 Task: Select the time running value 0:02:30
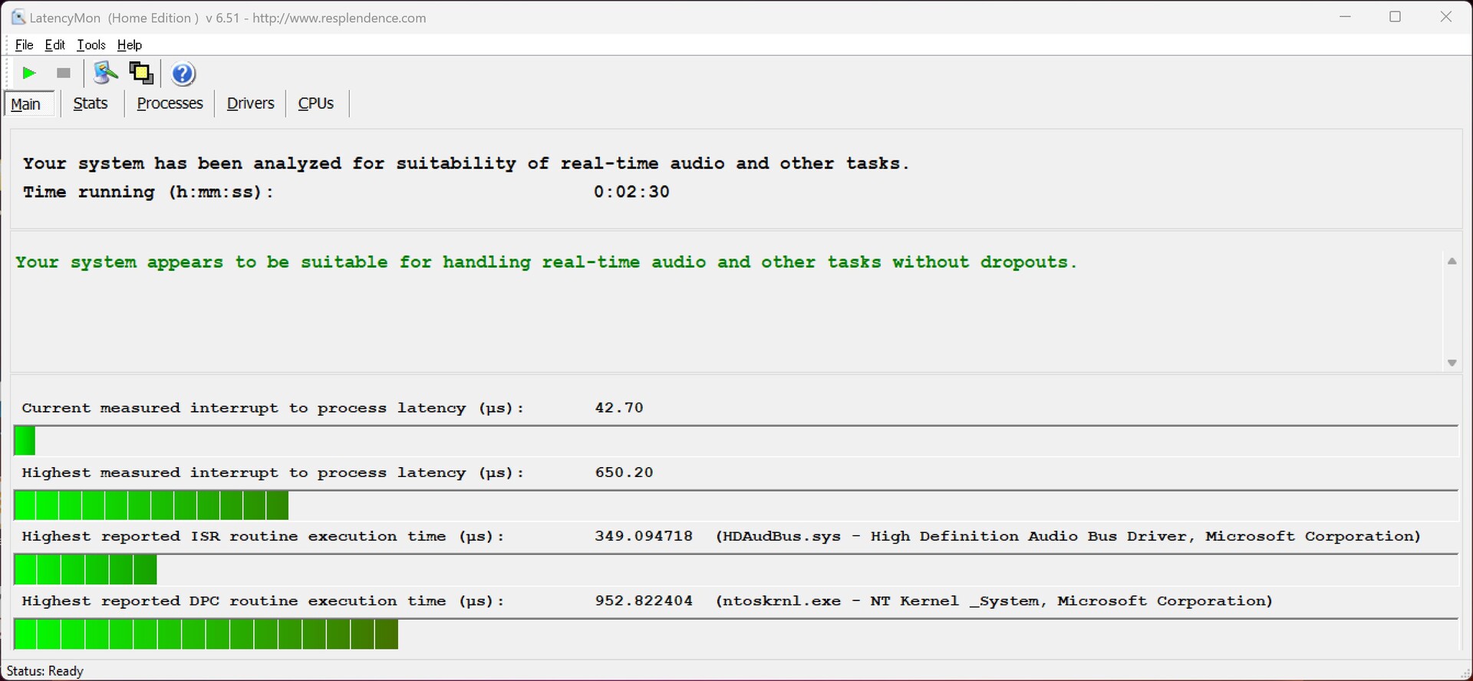click(631, 192)
